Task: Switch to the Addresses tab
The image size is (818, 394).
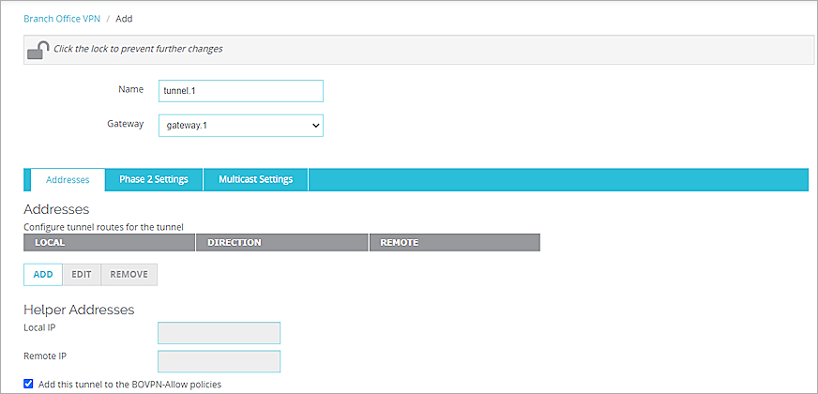Action: [68, 179]
